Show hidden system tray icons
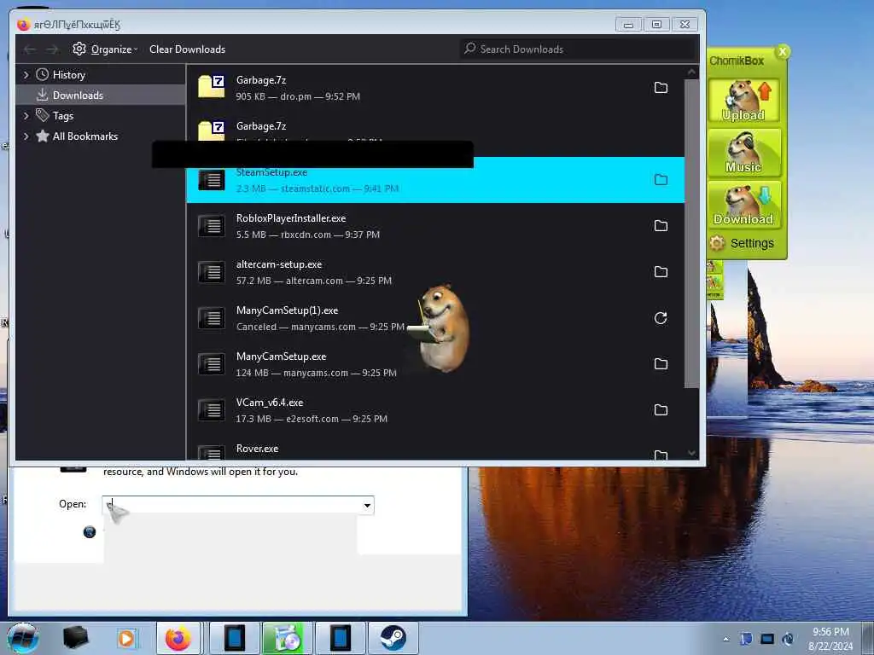This screenshot has height=655, width=874. coord(725,639)
